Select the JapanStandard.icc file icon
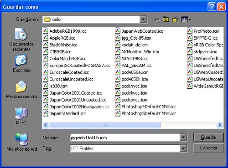Image resolution: width=228 pixels, height=168 pixels. 46,113
